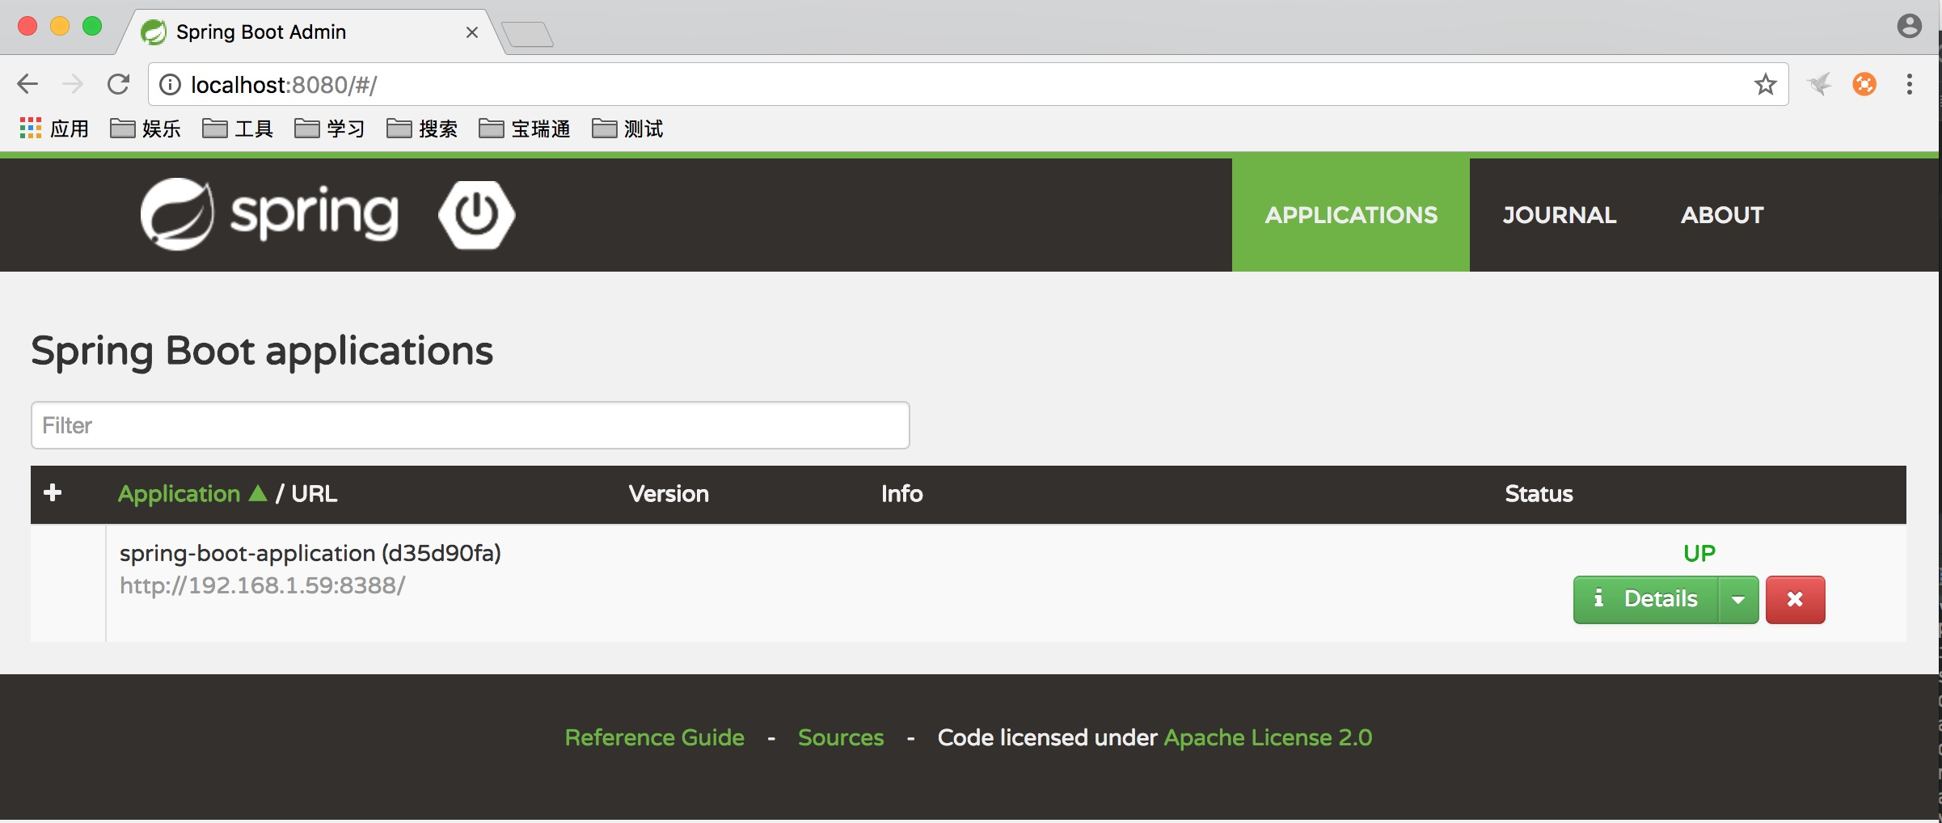Click the localhost:8080 address bar

tap(969, 84)
